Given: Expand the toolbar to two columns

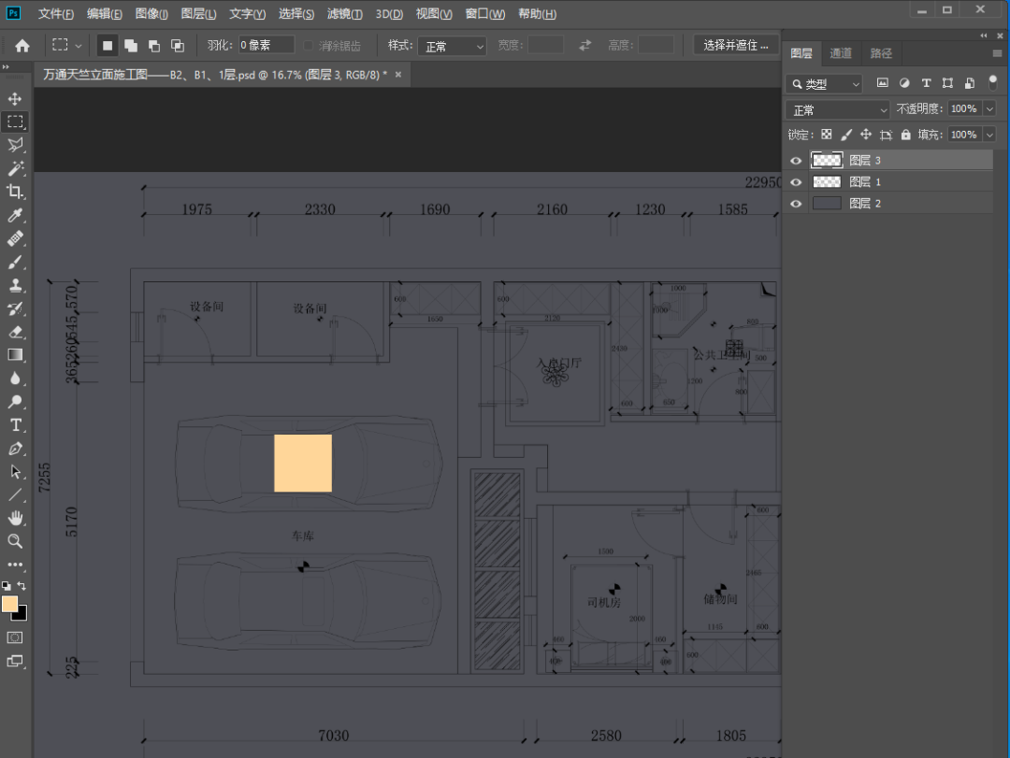Looking at the screenshot, I should click(6, 67).
